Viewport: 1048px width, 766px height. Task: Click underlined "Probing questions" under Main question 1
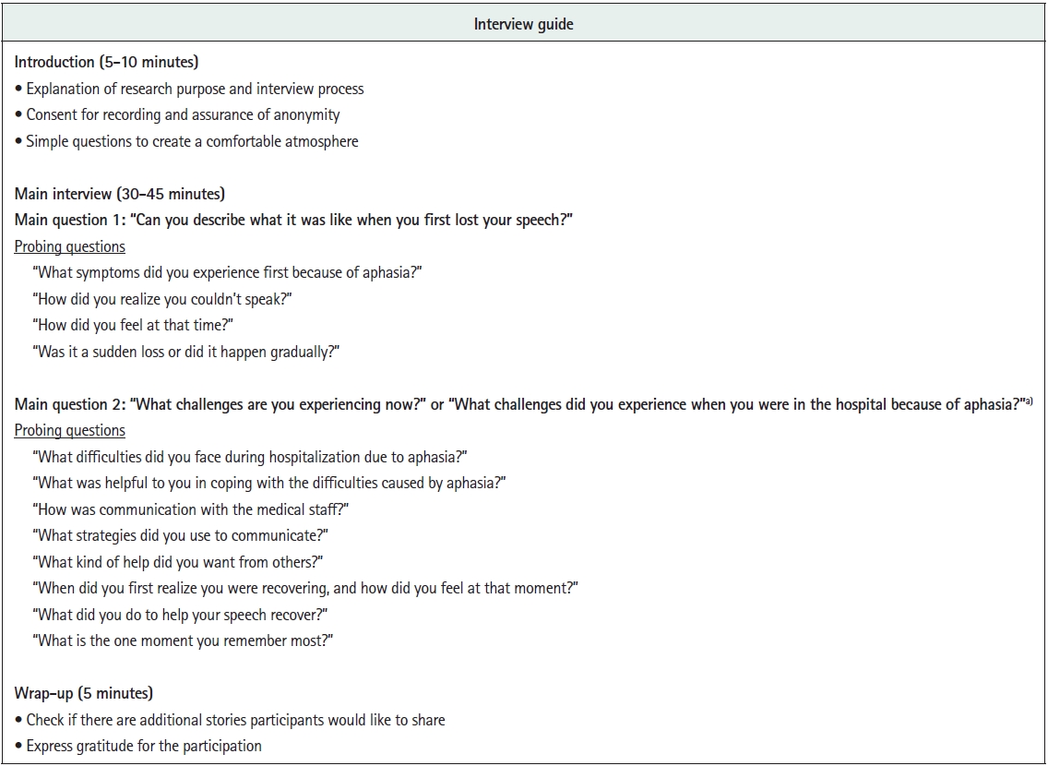pos(70,246)
